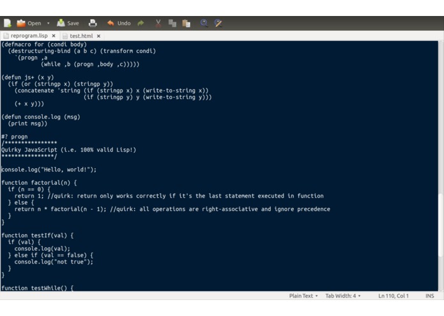
Task: Click the (defun js+ (x y) line
Action: pyautogui.click(x=27, y=77)
